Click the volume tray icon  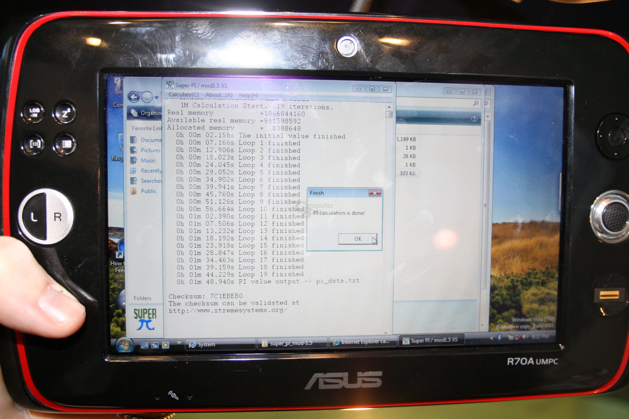(525, 336)
